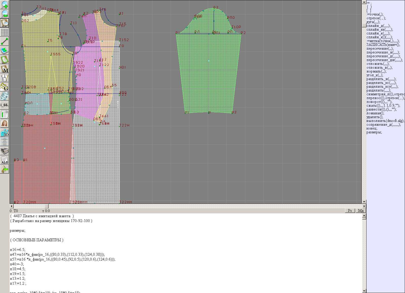The height and width of the screenshot is (293, 405).
Task: Click canvas horizontal scrollbar thumb
Action: [x=47, y=206]
